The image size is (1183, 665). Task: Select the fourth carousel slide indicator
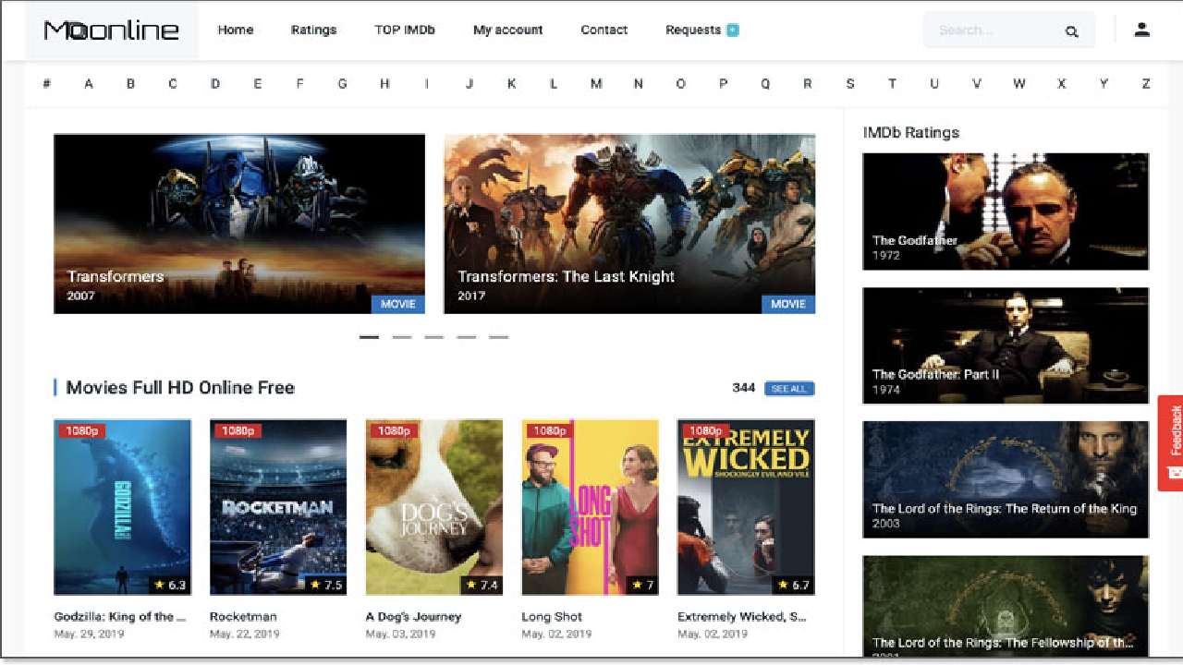pos(467,337)
